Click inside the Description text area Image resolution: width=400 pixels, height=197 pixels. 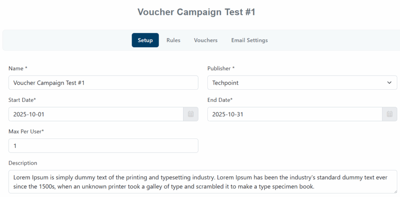(x=202, y=182)
